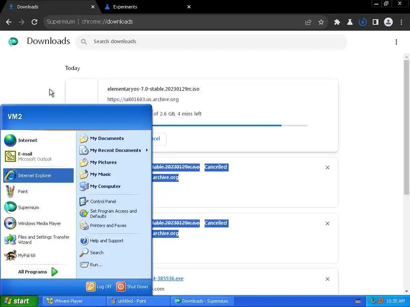Open the browser three-dot menu
This screenshot has width=410, height=307.
pos(401,22)
